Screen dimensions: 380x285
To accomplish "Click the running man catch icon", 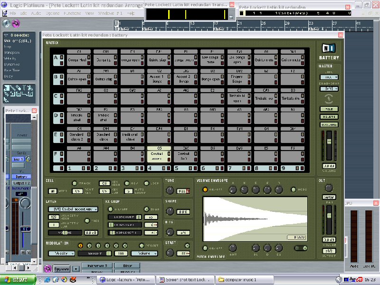I will pyautogui.click(x=6, y=23).
